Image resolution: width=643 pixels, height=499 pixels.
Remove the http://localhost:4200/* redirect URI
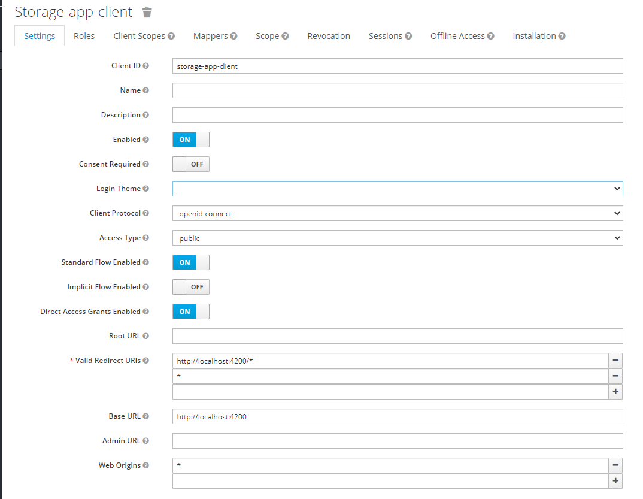coord(615,361)
